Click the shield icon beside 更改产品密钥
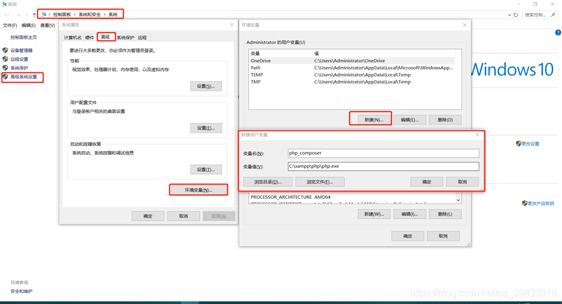The width and height of the screenshot is (562, 304). point(525,203)
